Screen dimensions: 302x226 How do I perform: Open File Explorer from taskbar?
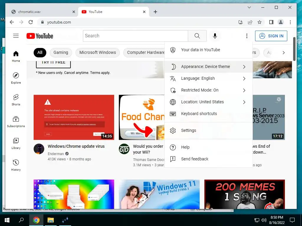[x=50, y=220]
